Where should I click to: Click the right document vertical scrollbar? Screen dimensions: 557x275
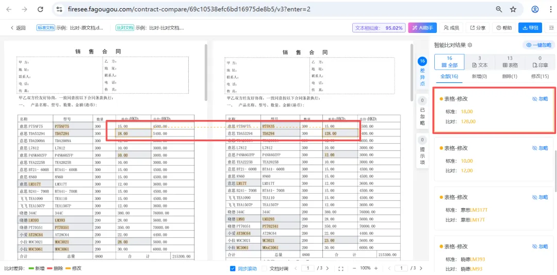click(412, 73)
